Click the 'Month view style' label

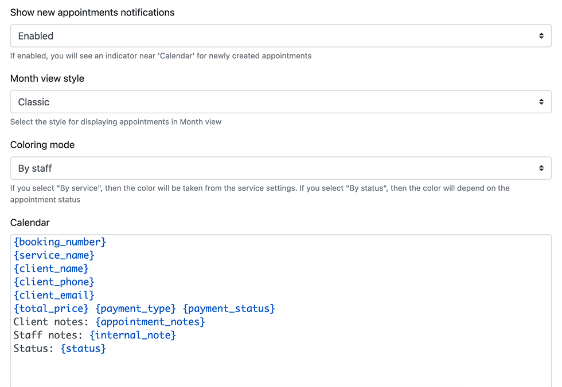(x=47, y=78)
